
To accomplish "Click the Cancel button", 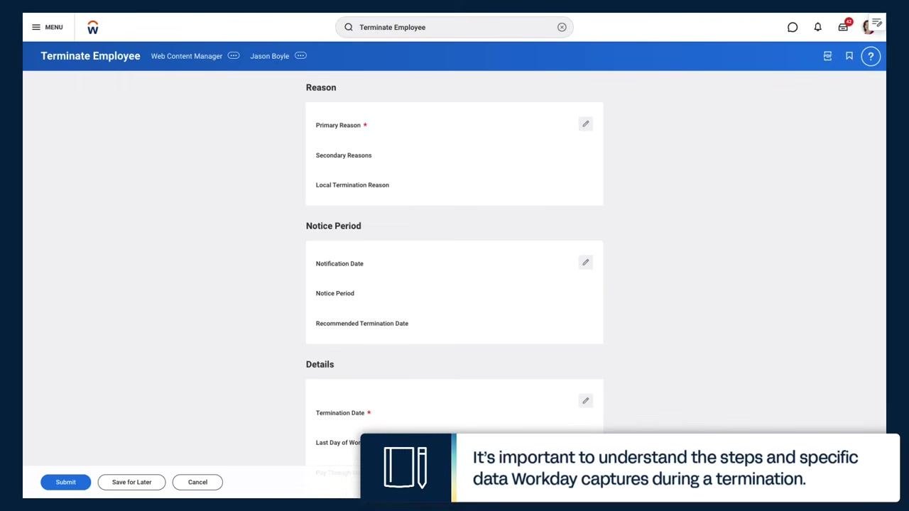I will coord(197,482).
